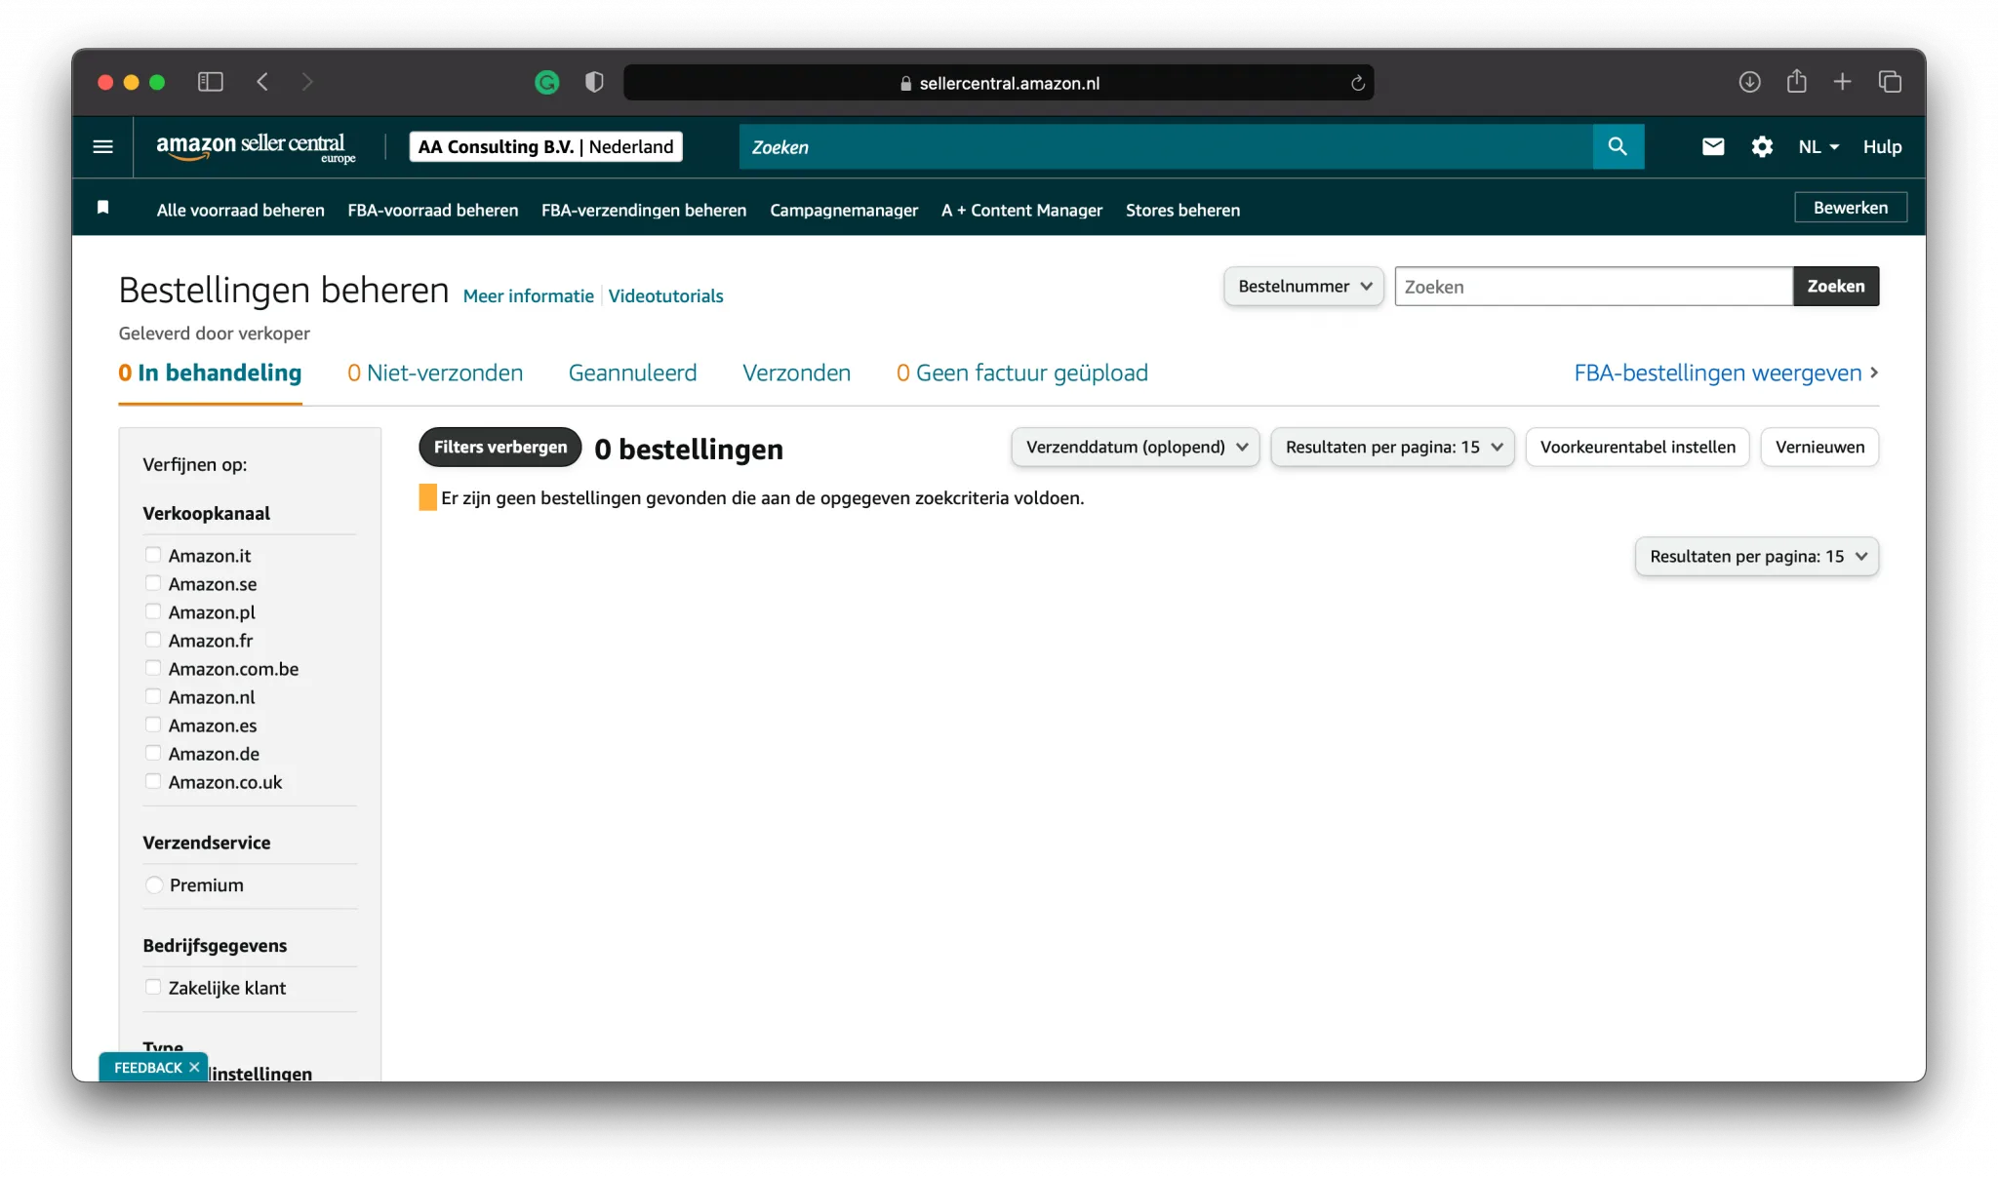Switch to In behandeling tab
This screenshot has width=1998, height=1177.
pyautogui.click(x=210, y=373)
